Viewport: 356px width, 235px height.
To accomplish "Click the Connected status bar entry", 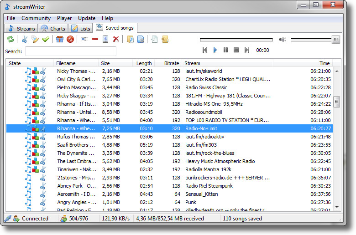I will (35, 219).
